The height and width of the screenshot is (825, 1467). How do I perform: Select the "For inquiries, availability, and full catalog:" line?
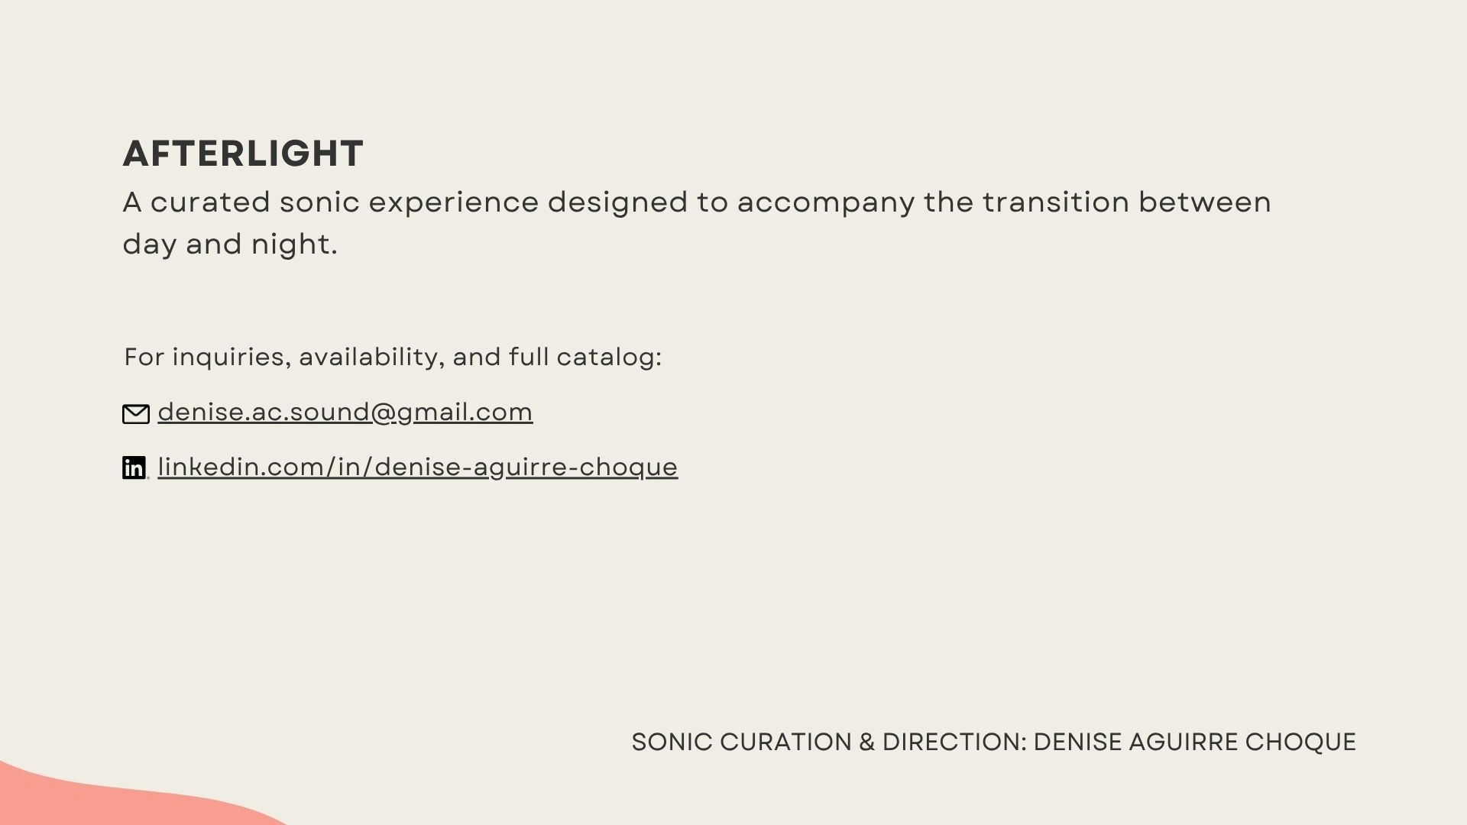(393, 357)
